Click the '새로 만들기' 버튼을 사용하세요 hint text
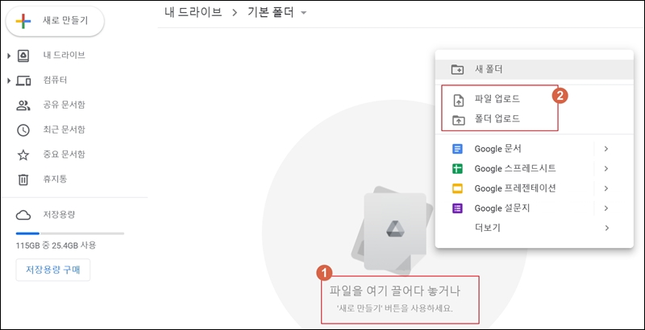Image resolution: width=645 pixels, height=330 pixels. [394, 308]
